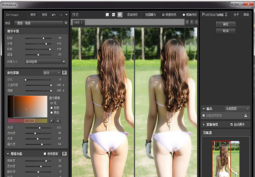Click the redo arrow in Settings header
The width and height of the screenshot is (255, 177).
click(x=61, y=15)
